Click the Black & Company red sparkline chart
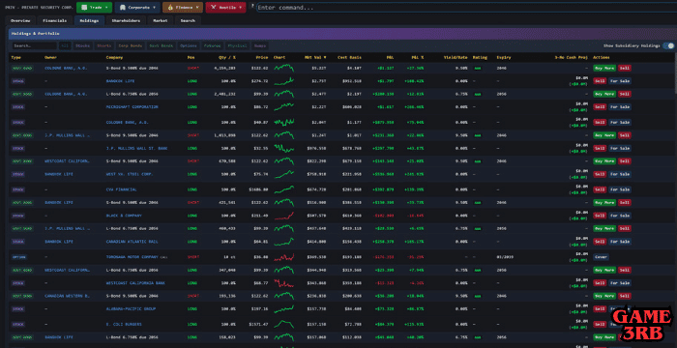The image size is (677, 348). 283,216
